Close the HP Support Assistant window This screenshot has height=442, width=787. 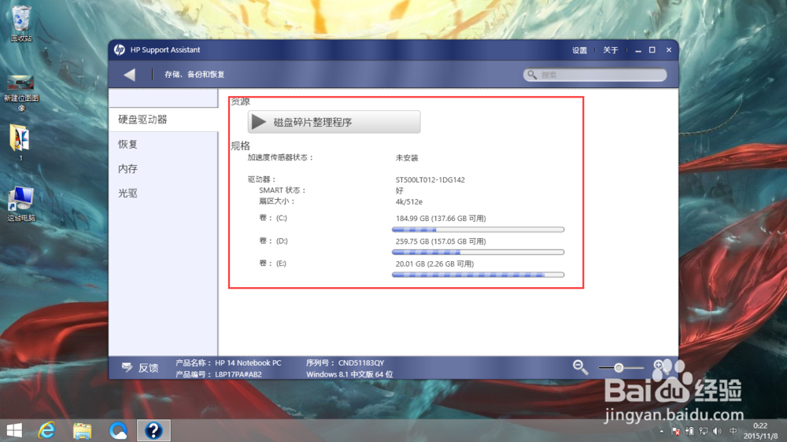tap(668, 50)
